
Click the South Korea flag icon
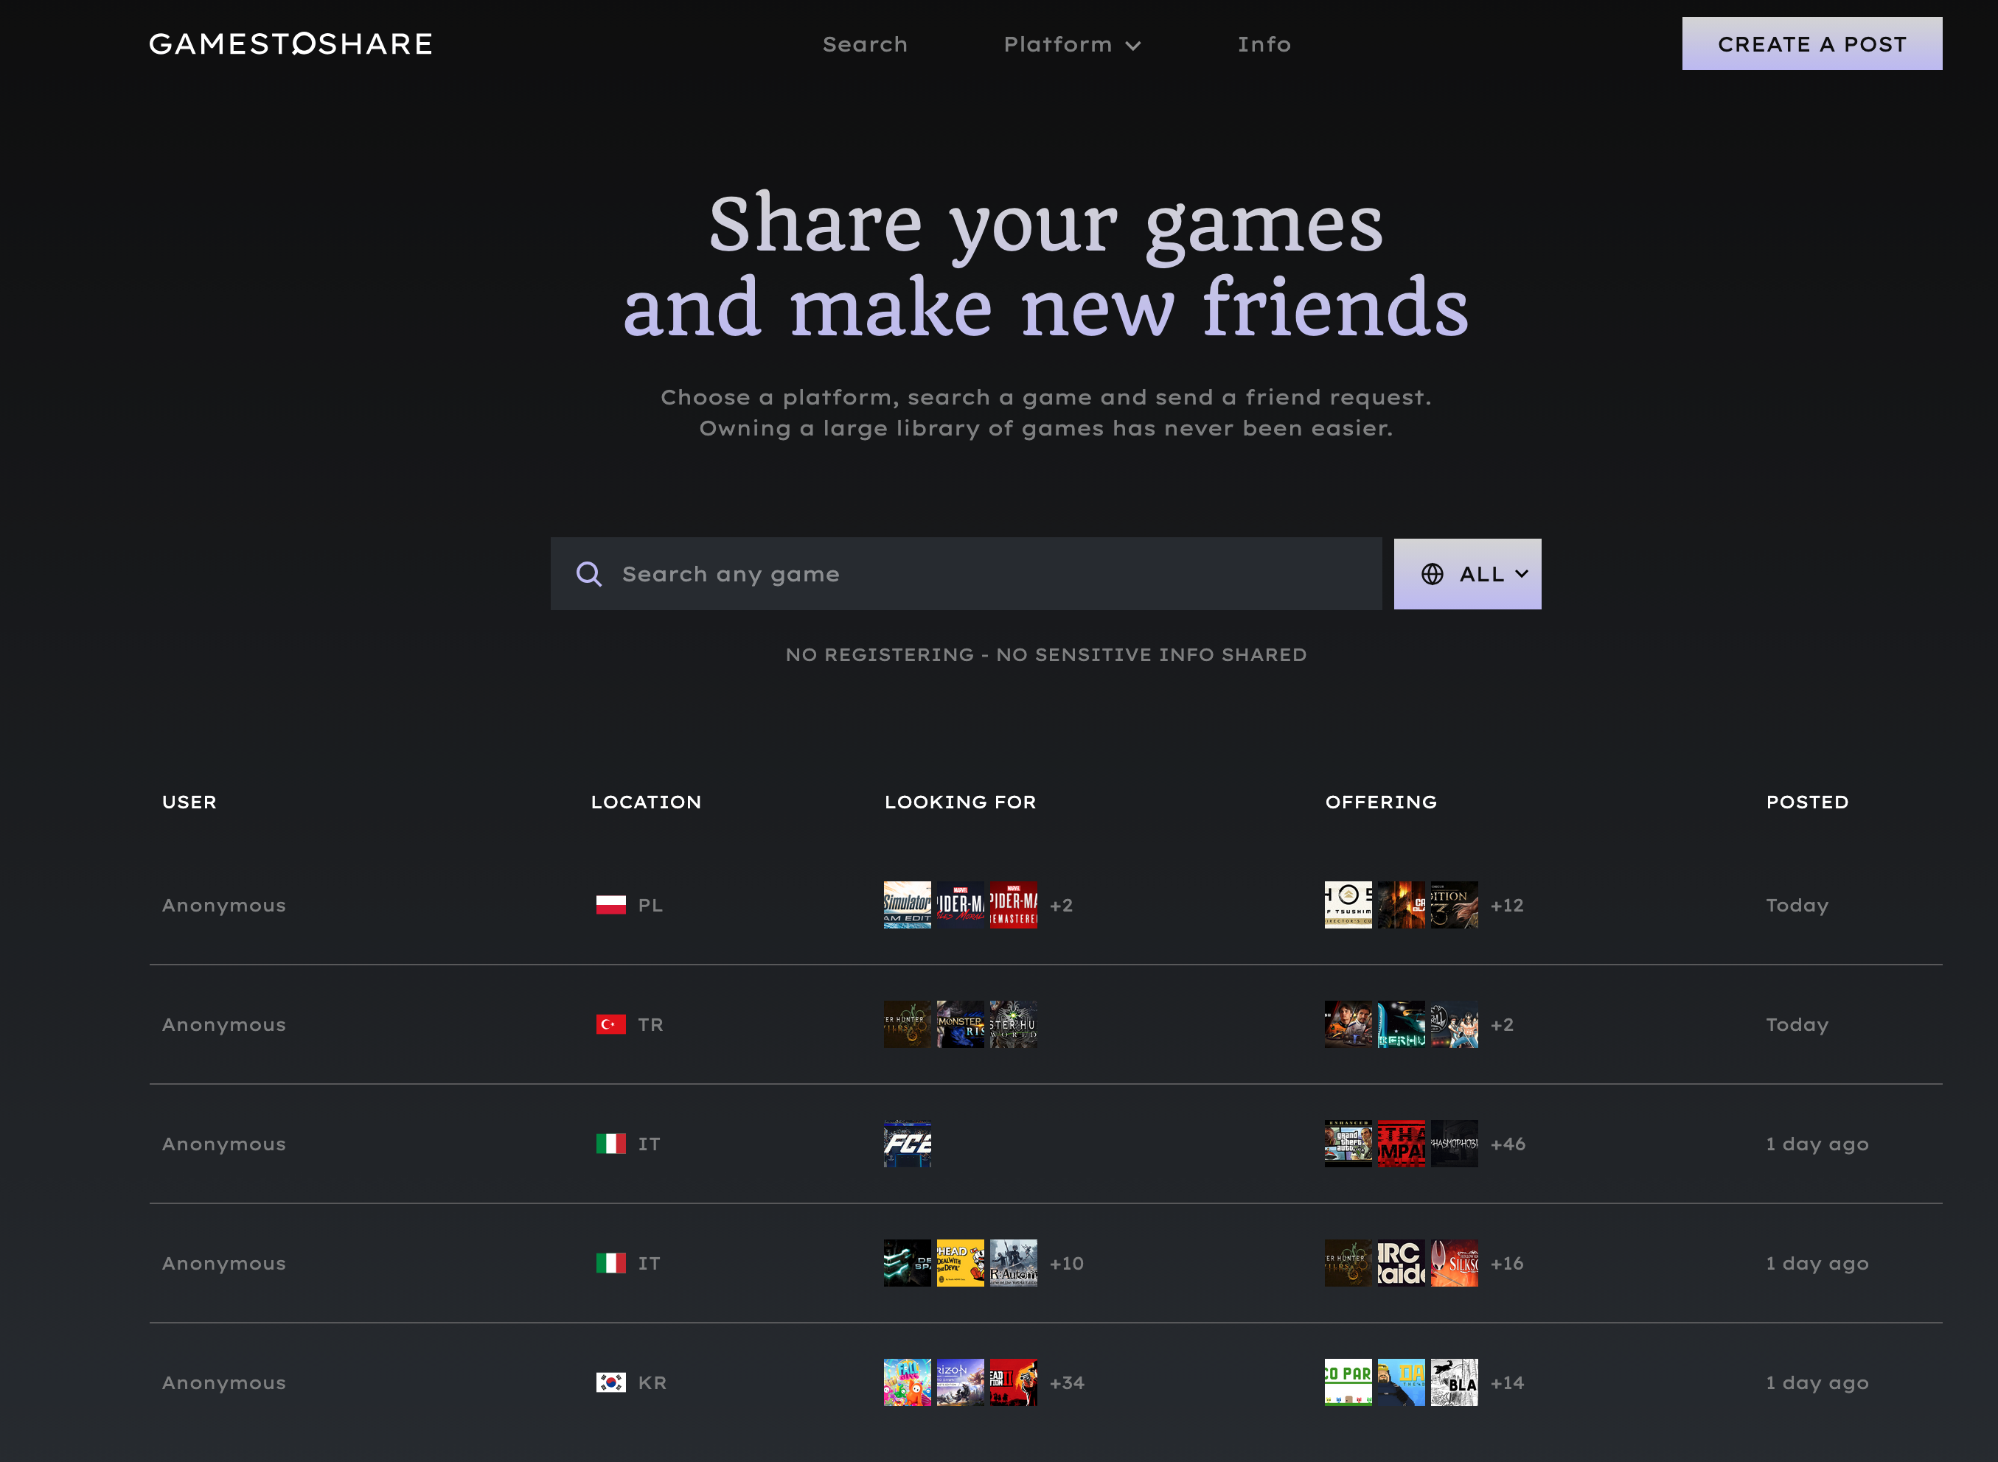coord(610,1382)
